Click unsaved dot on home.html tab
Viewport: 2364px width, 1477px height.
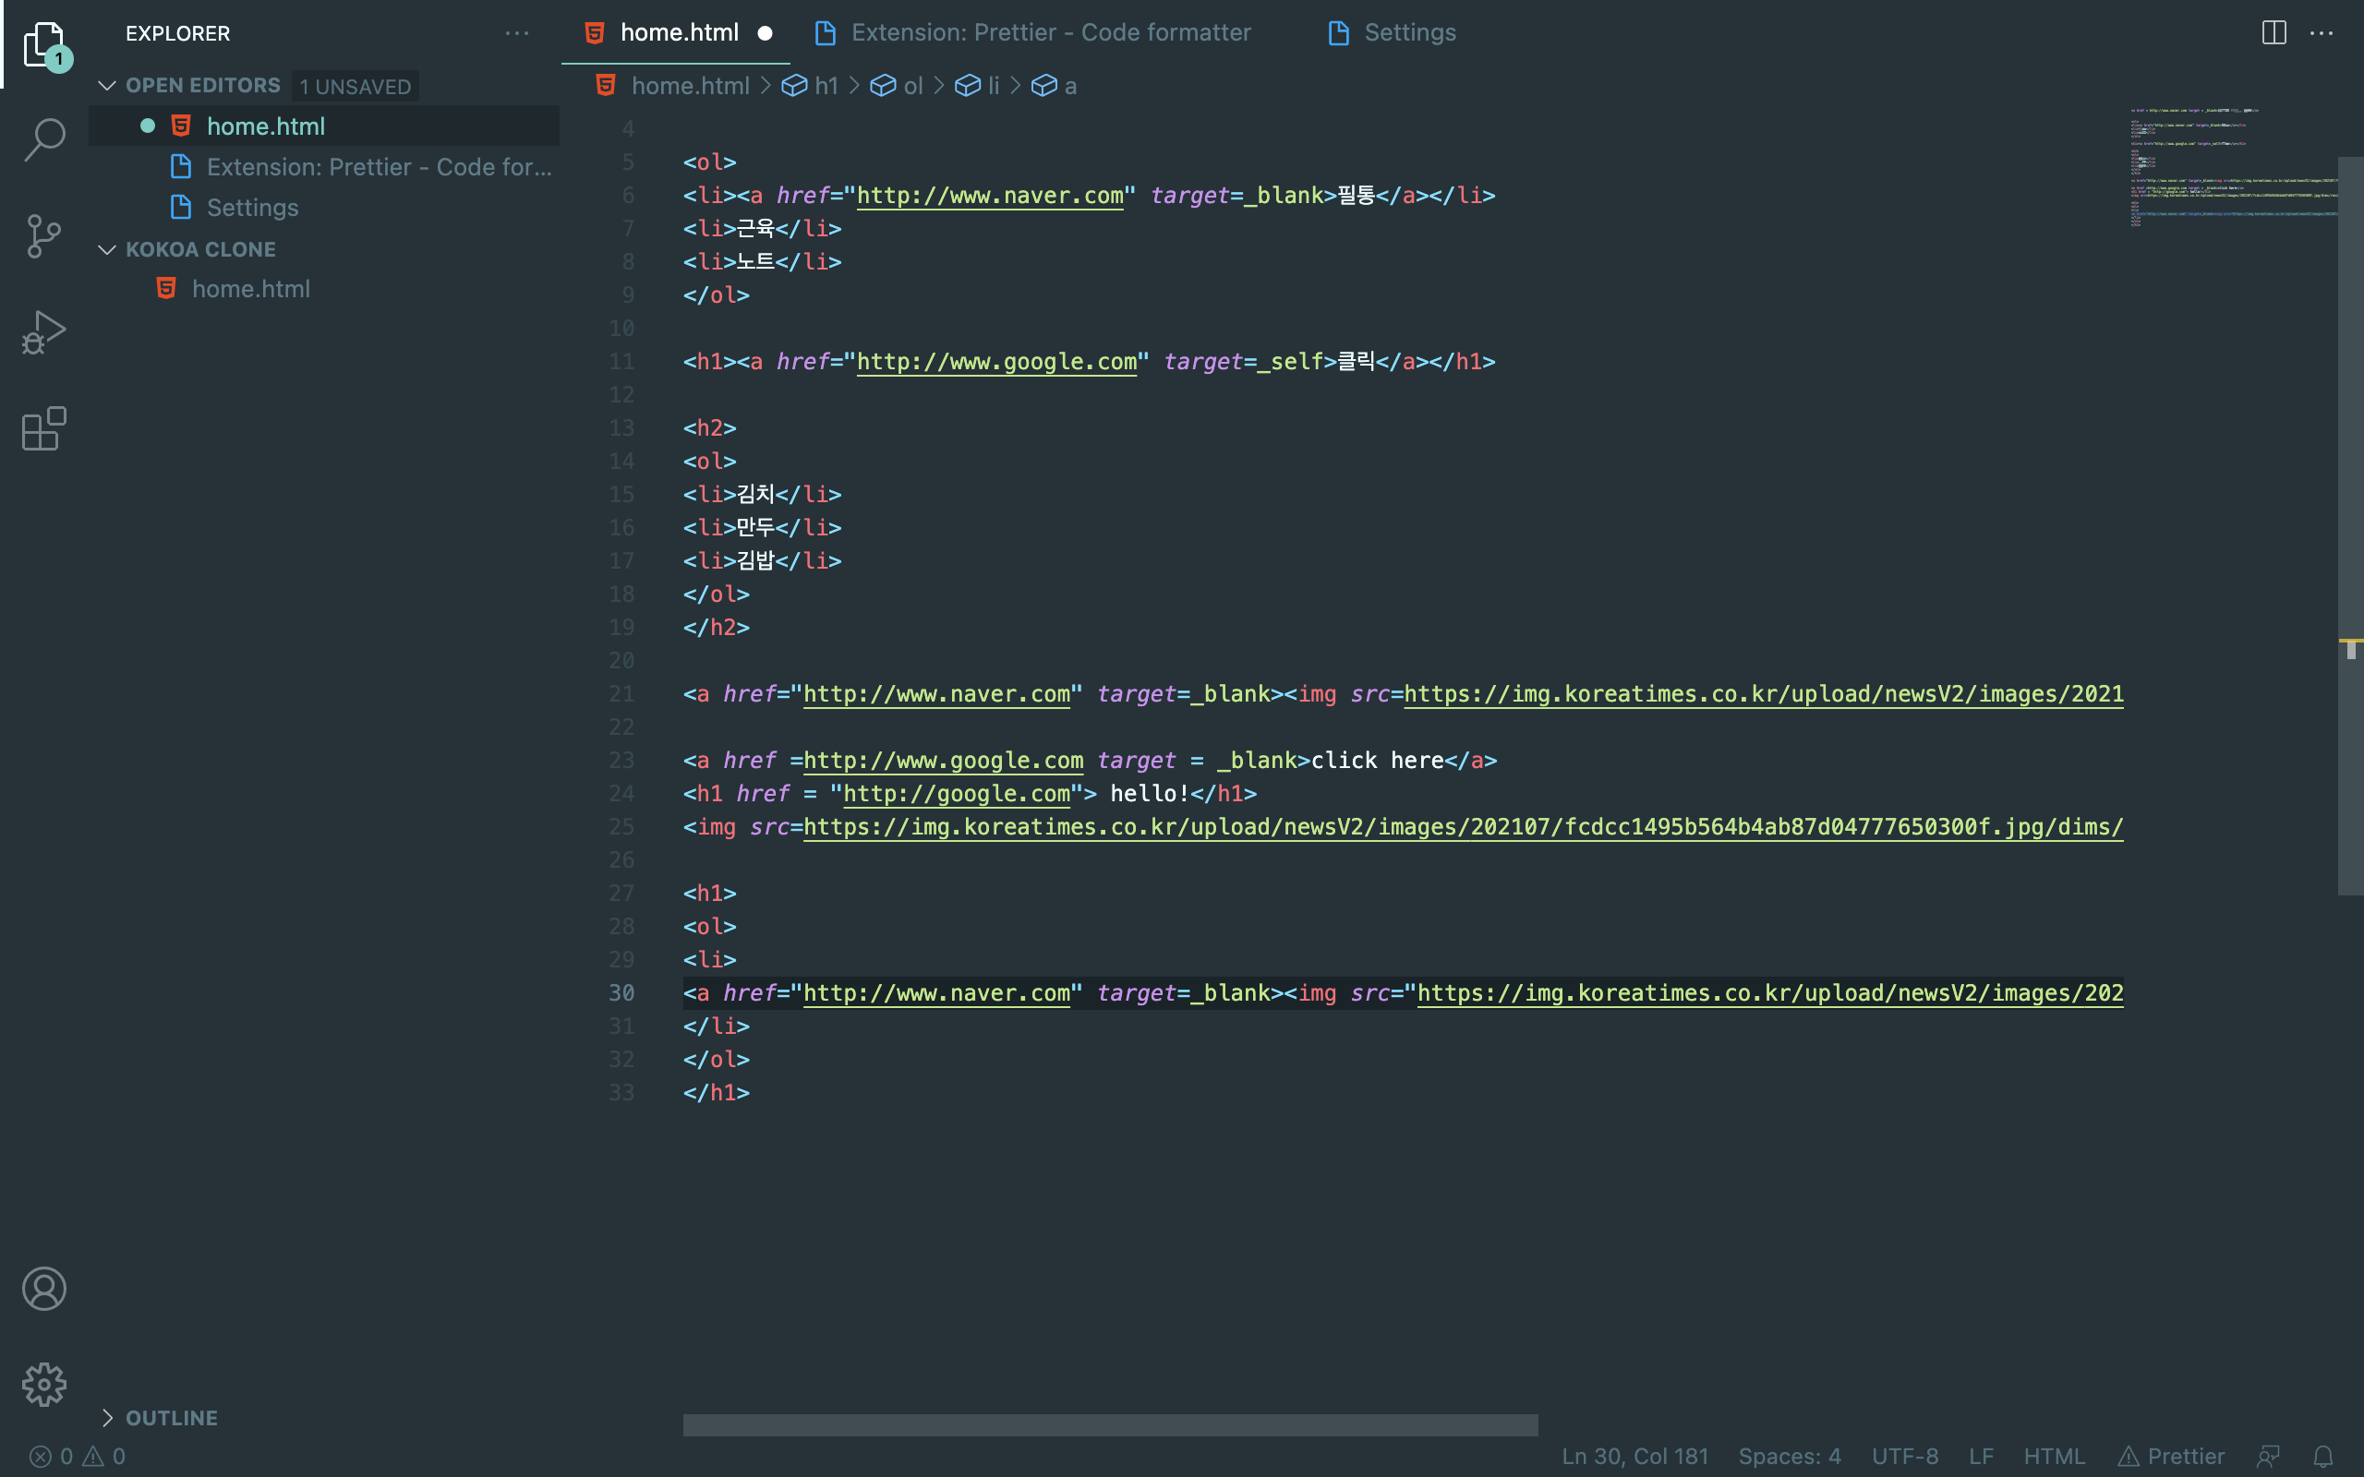(x=765, y=33)
